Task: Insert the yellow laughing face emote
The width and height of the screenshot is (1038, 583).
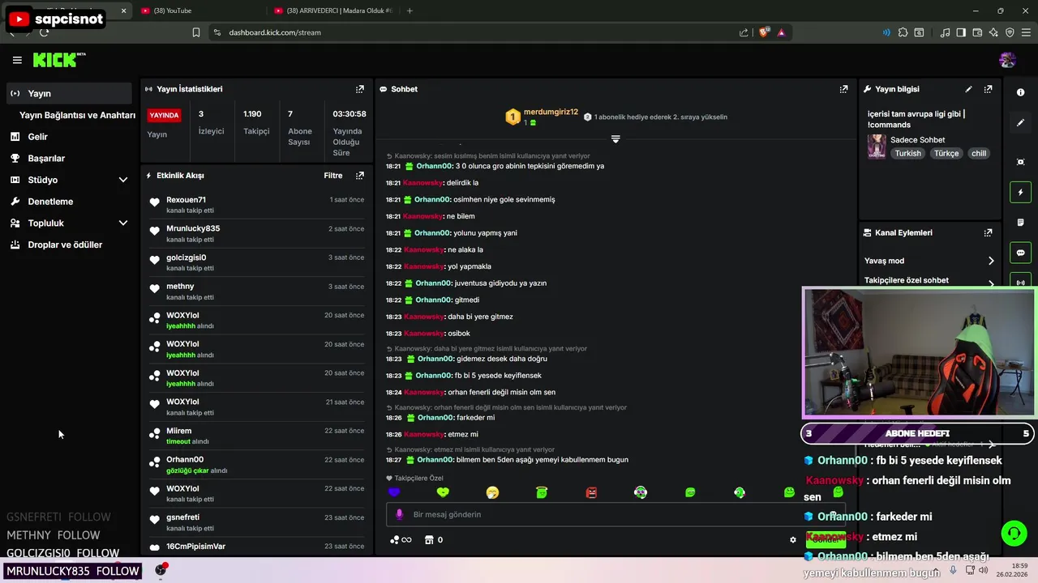Action: tap(492, 492)
